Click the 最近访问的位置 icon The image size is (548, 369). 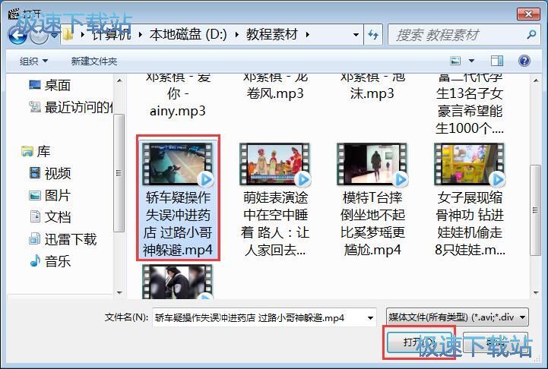coord(35,107)
